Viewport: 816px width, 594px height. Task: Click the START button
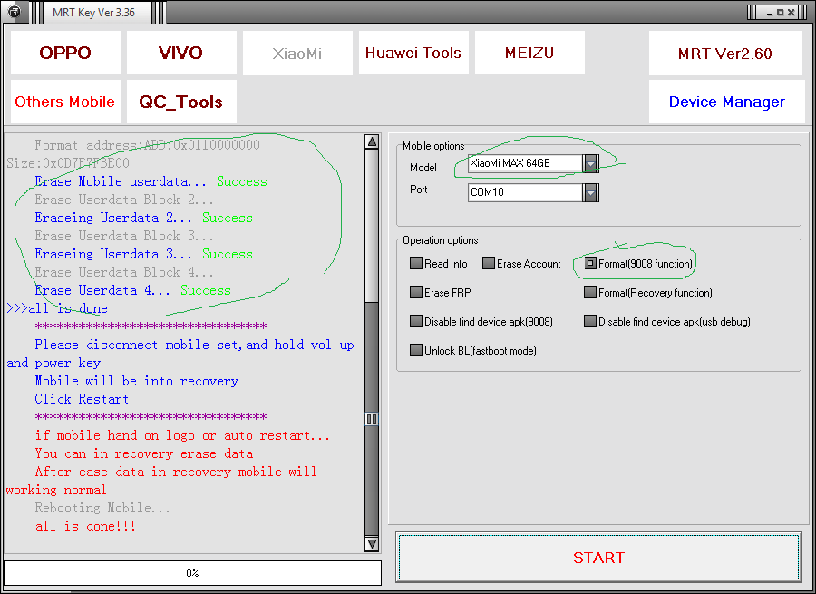coord(598,557)
